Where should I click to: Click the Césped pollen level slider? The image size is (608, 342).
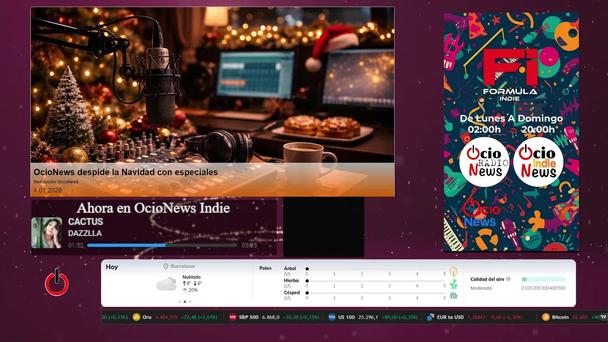[x=376, y=293]
